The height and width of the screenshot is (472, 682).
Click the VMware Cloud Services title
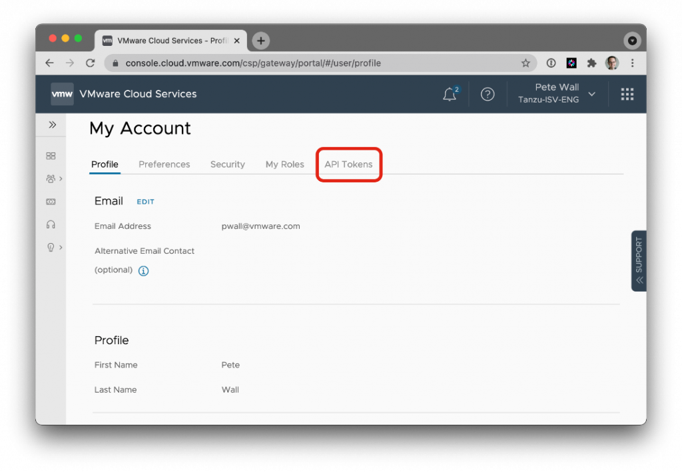pos(138,94)
